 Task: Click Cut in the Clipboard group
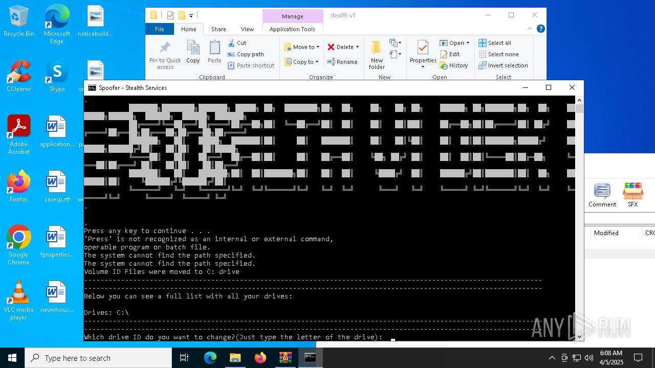tap(237, 43)
